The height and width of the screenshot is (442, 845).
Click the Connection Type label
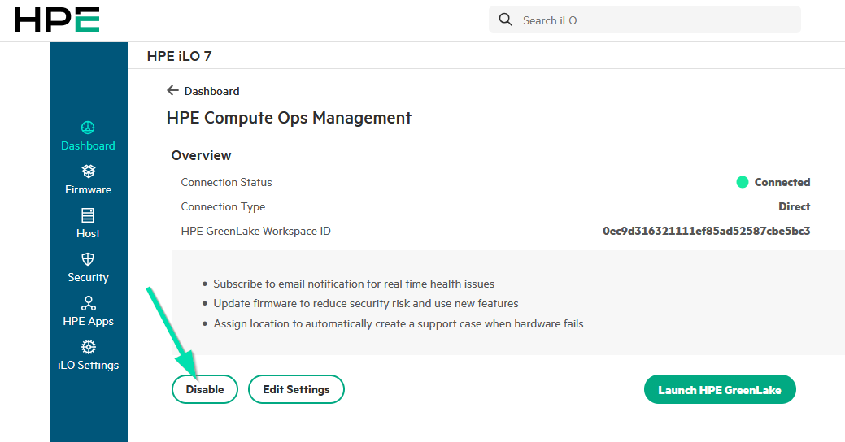(223, 206)
